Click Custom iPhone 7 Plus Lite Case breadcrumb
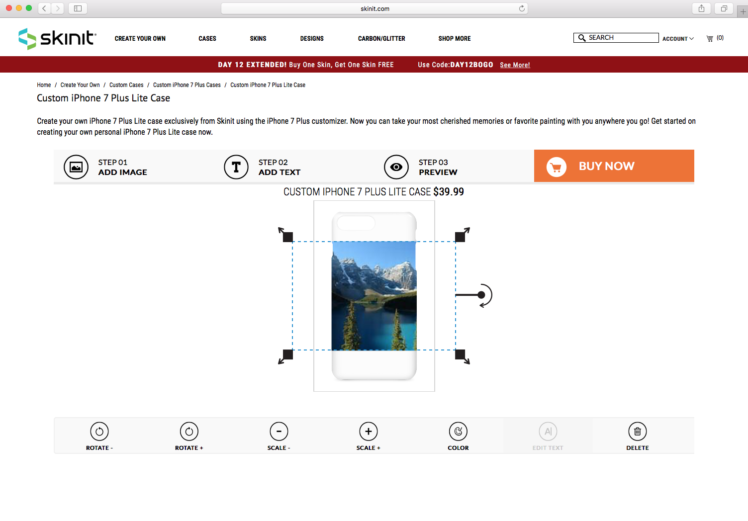The image size is (748, 521). coord(268,85)
